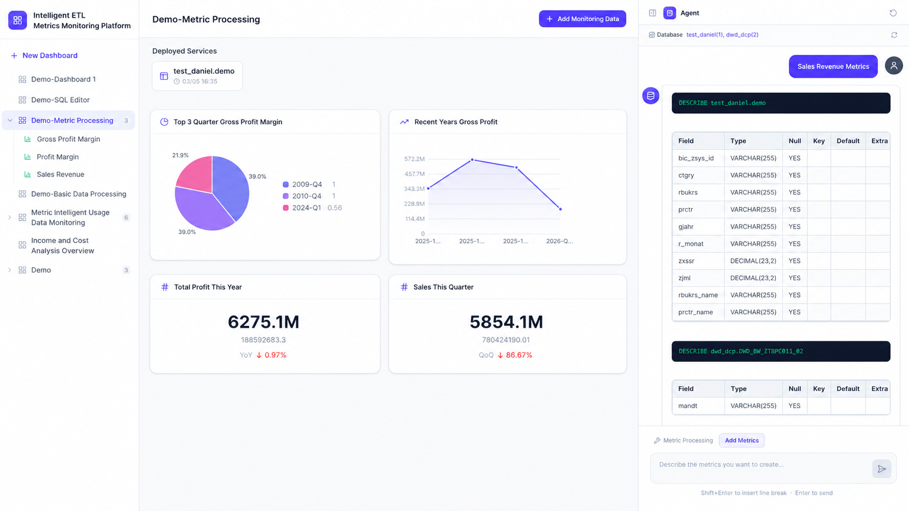Click the Agent panel collapse sidebar icon
This screenshot has width=909, height=511.
[652, 13]
